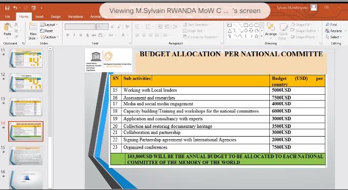Decrease font size
The width and height of the screenshot is (348, 190).
[119, 27]
